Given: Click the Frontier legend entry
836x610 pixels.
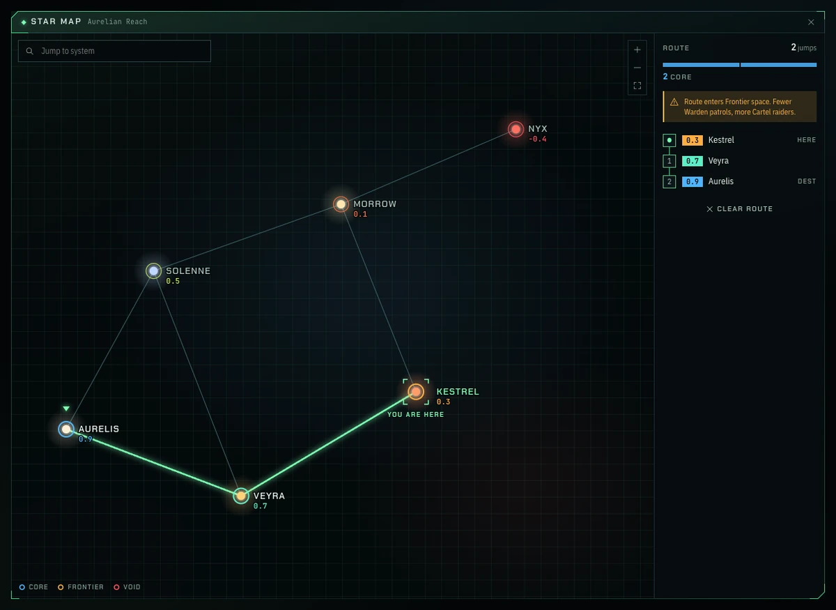Looking at the screenshot, I should tap(81, 587).
